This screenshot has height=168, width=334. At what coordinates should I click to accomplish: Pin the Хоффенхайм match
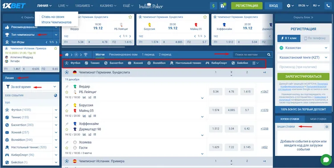(67, 124)
